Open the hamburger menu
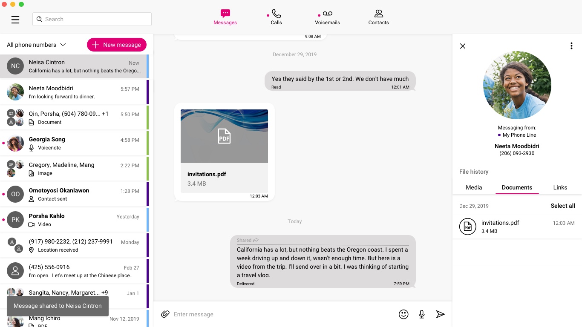 point(15,20)
